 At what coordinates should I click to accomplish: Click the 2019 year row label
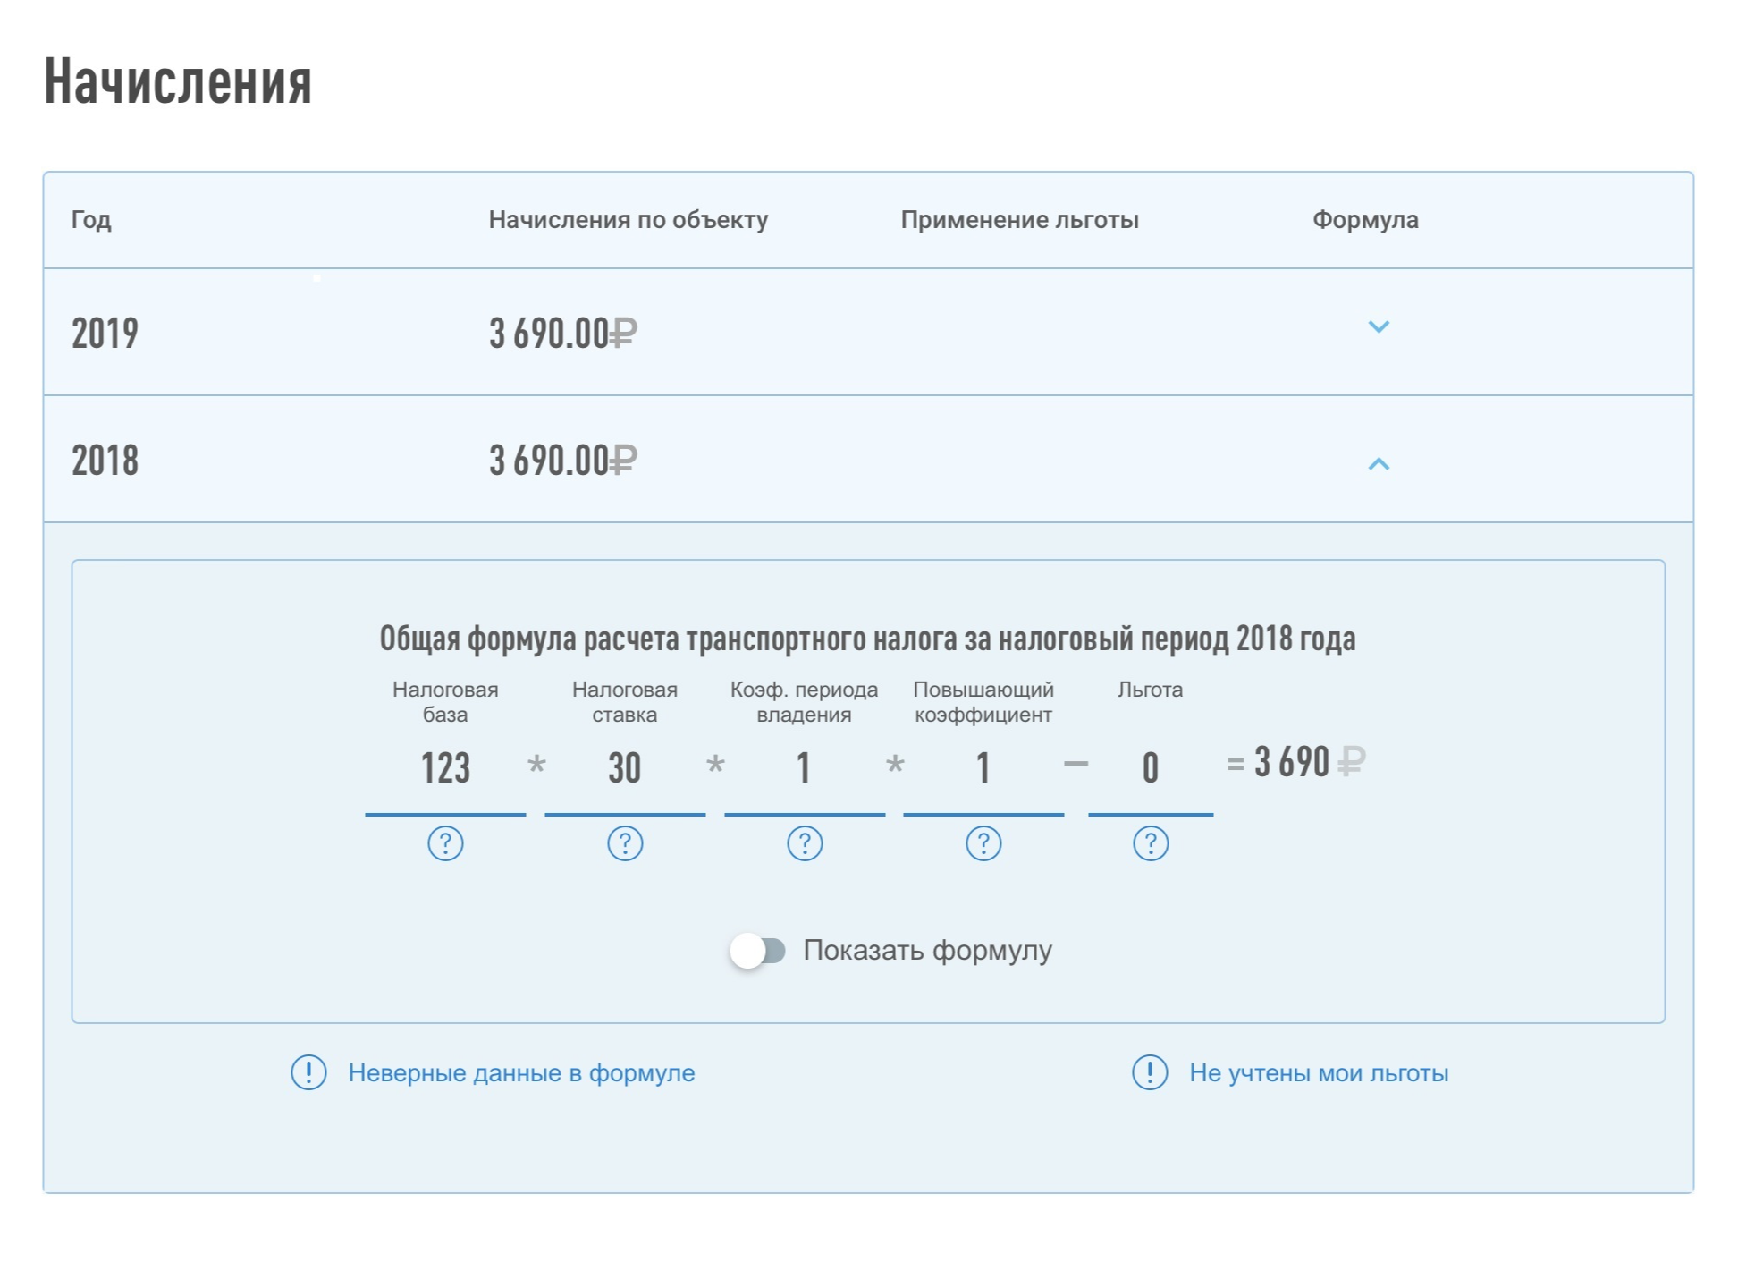105,334
